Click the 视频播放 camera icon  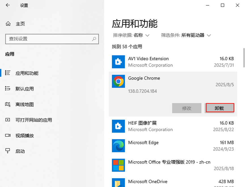(x=8, y=135)
